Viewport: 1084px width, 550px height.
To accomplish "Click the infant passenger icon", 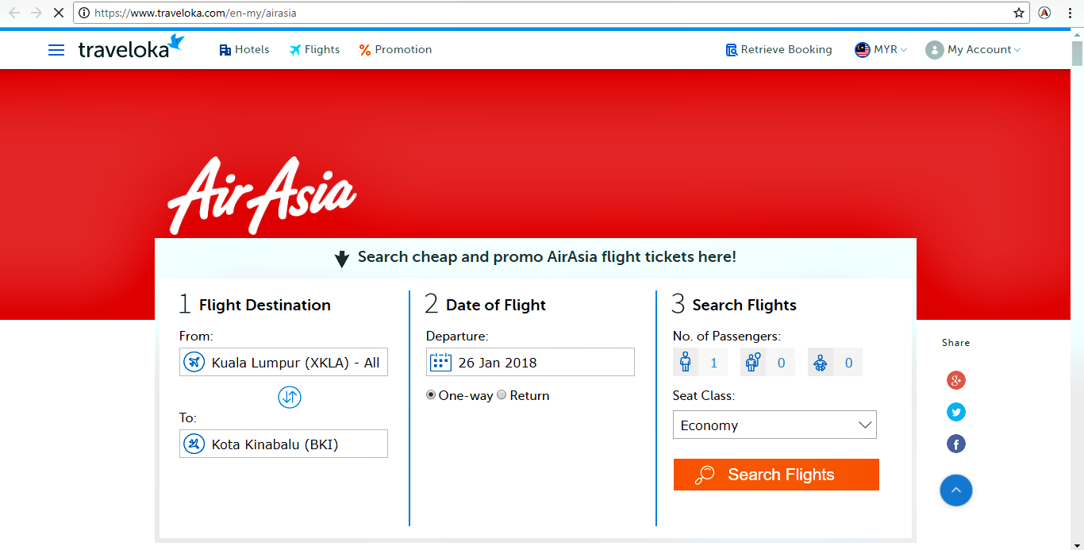I will [819, 362].
